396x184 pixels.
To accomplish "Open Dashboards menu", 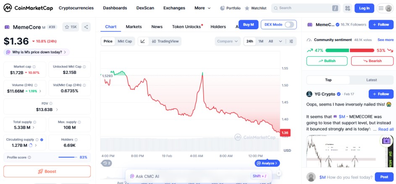I will 115,8.
